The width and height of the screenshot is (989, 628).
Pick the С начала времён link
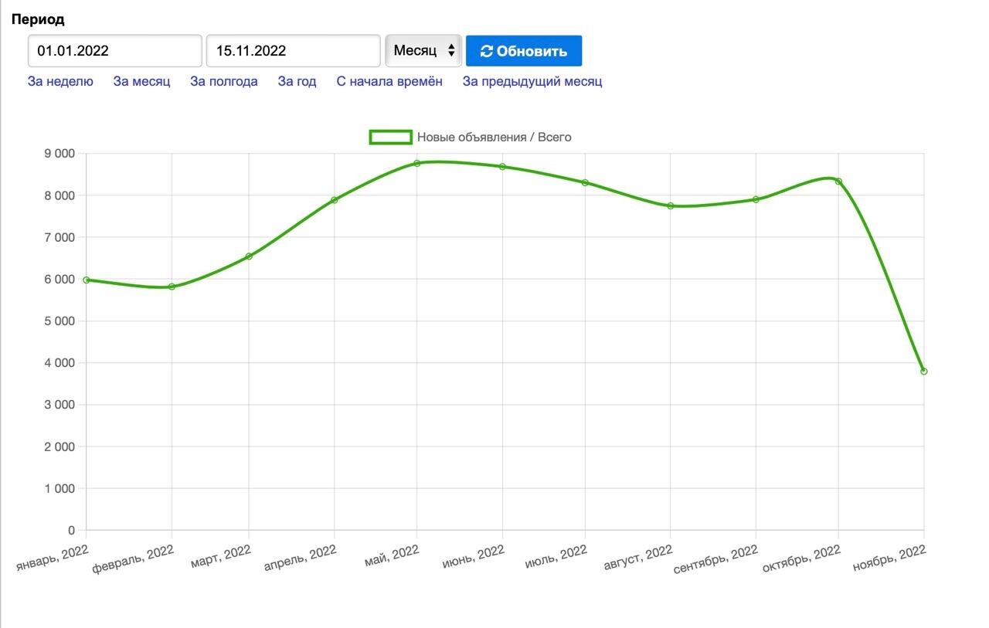click(x=389, y=81)
